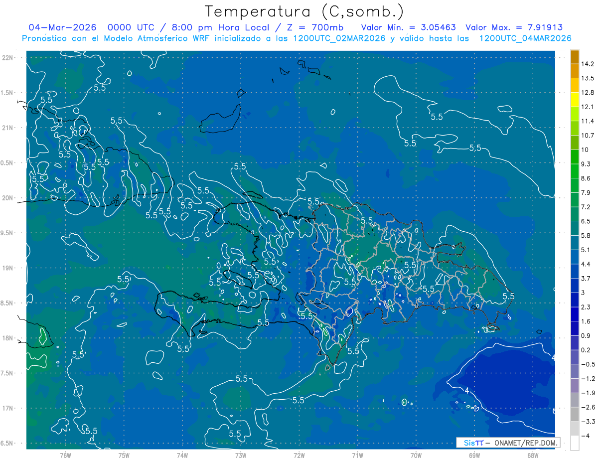Viewport: 598px width, 462px height.
Task: Click the orange swatch above 14.2
Action: (575, 57)
